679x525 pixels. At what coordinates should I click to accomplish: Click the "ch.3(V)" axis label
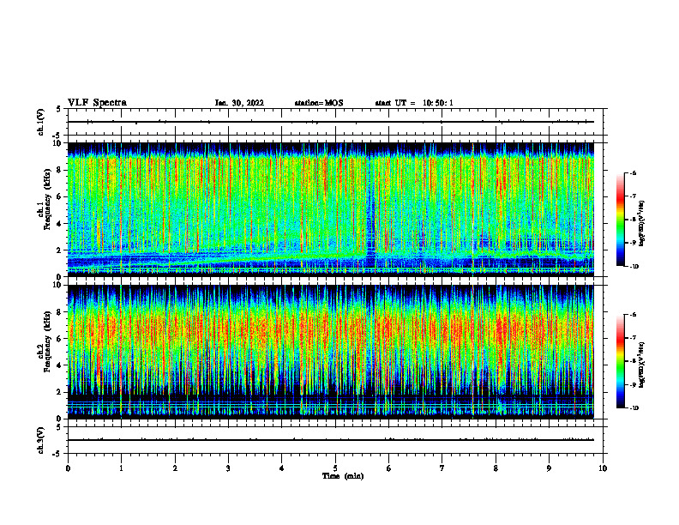pyautogui.click(x=40, y=441)
